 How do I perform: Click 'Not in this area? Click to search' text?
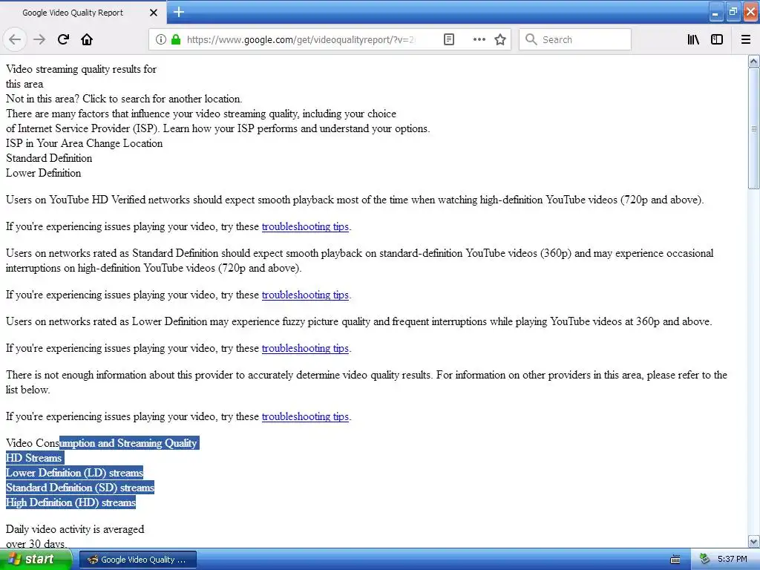point(124,99)
